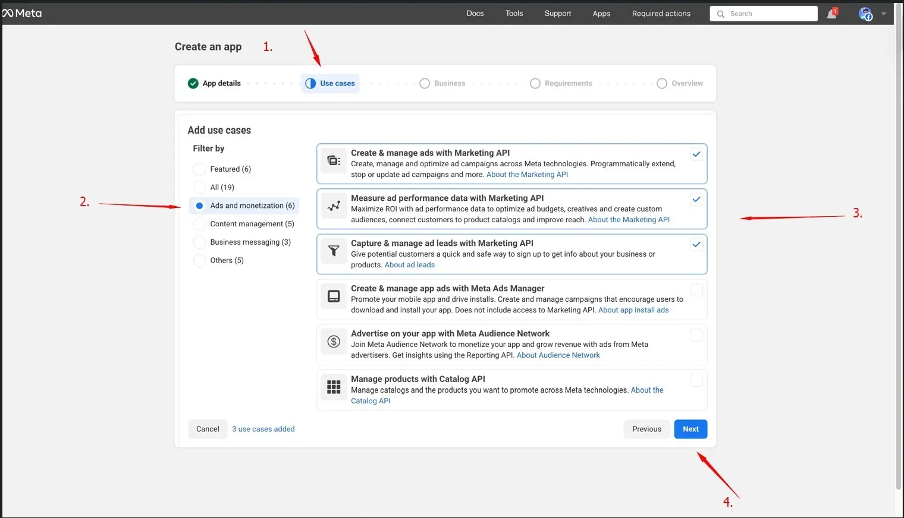Open About the Marketing API link under Measure ad

[629, 220]
